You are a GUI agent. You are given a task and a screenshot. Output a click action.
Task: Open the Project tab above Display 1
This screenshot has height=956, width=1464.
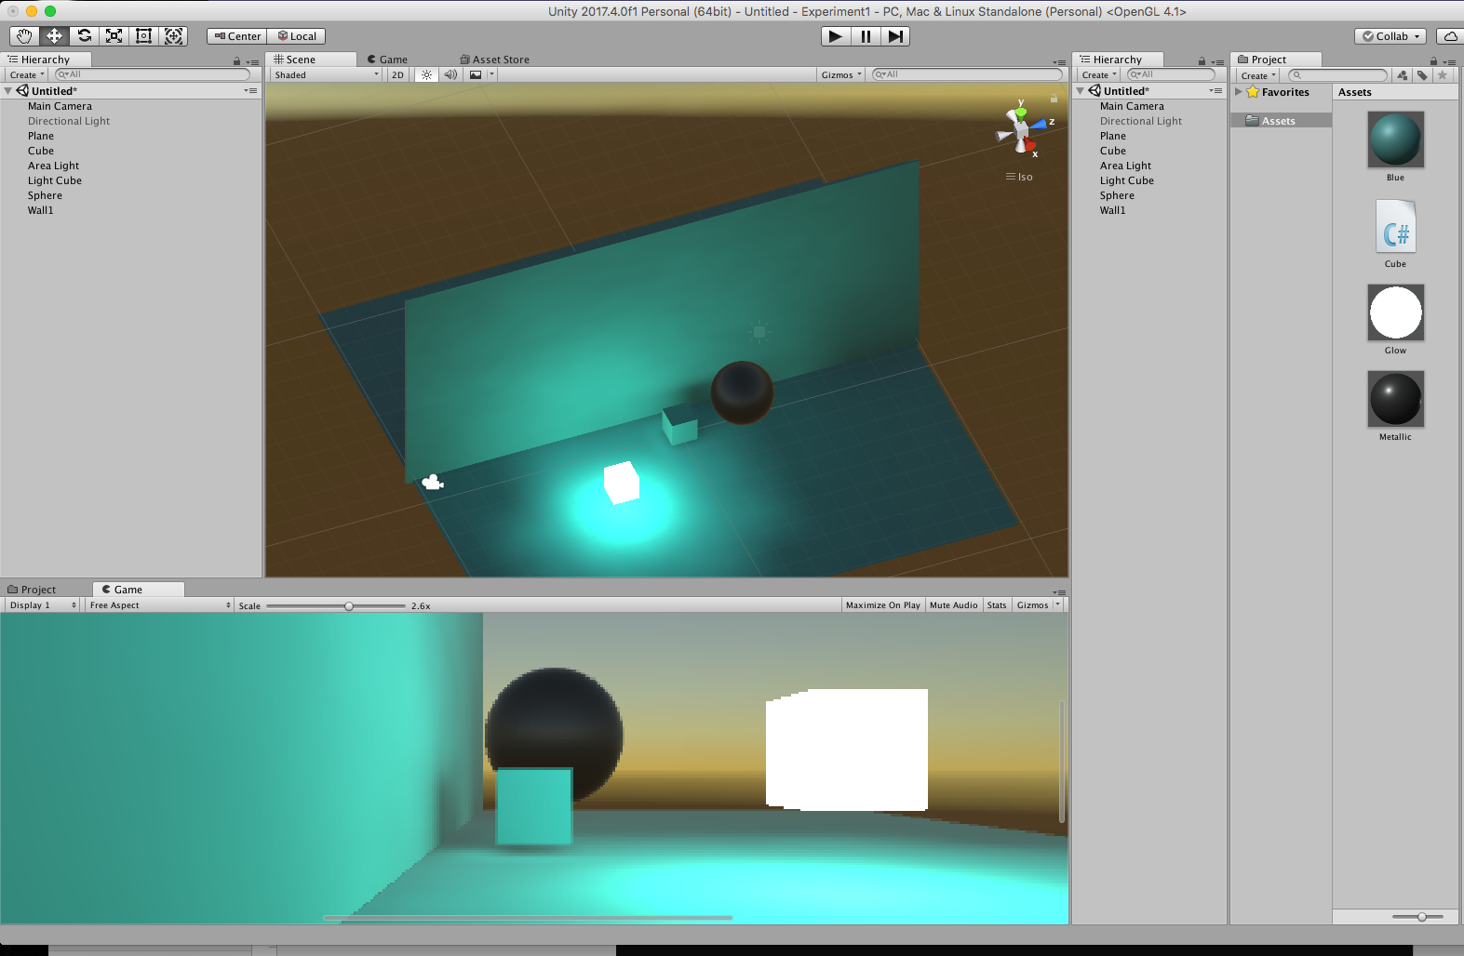pos(32,590)
